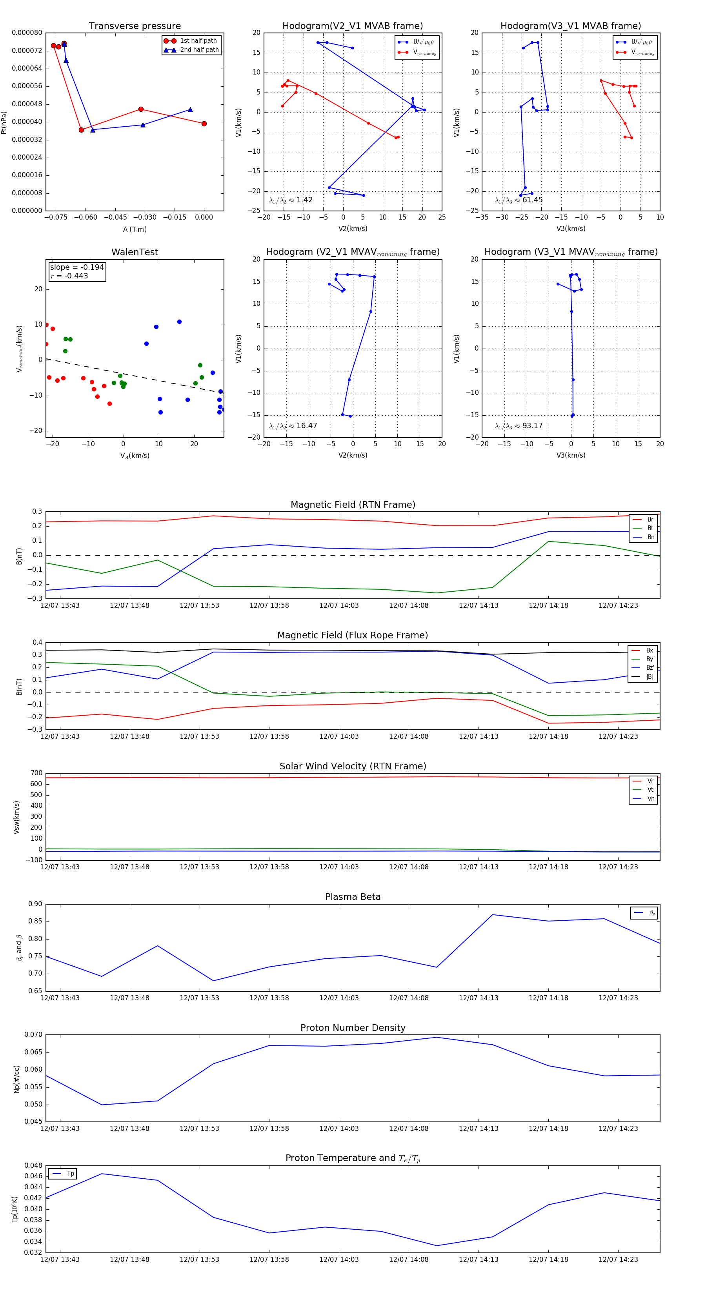Select the "2nd half path" legend entry
This screenshot has width=706, height=1294.
[x=191, y=50]
